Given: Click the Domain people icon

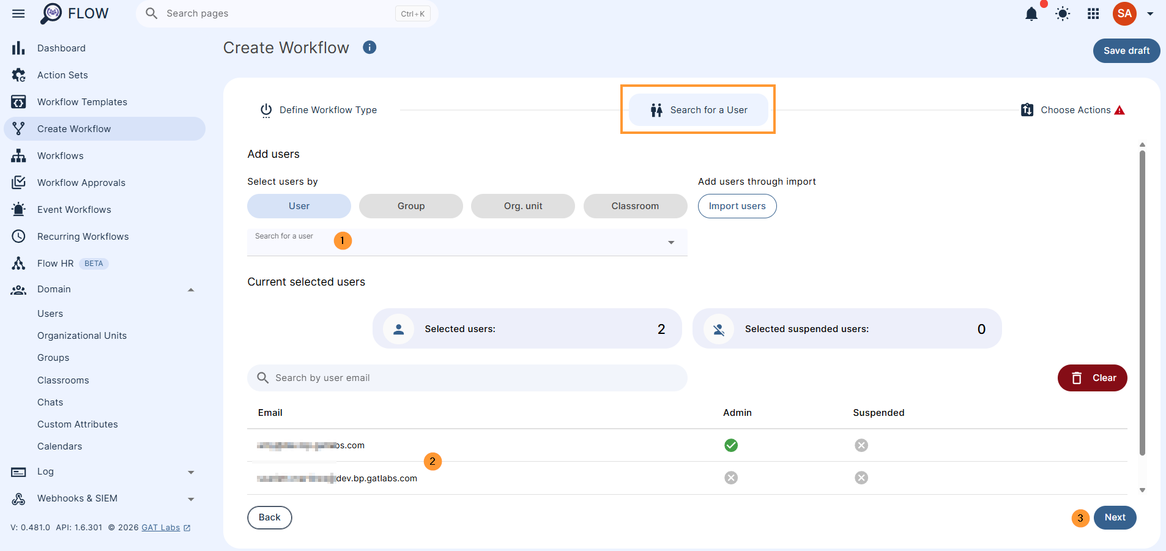Looking at the screenshot, I should coord(18,290).
